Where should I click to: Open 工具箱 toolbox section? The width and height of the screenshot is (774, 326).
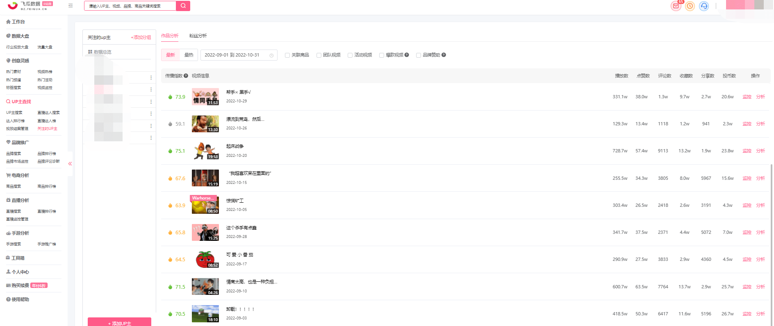pyautogui.click(x=15, y=258)
